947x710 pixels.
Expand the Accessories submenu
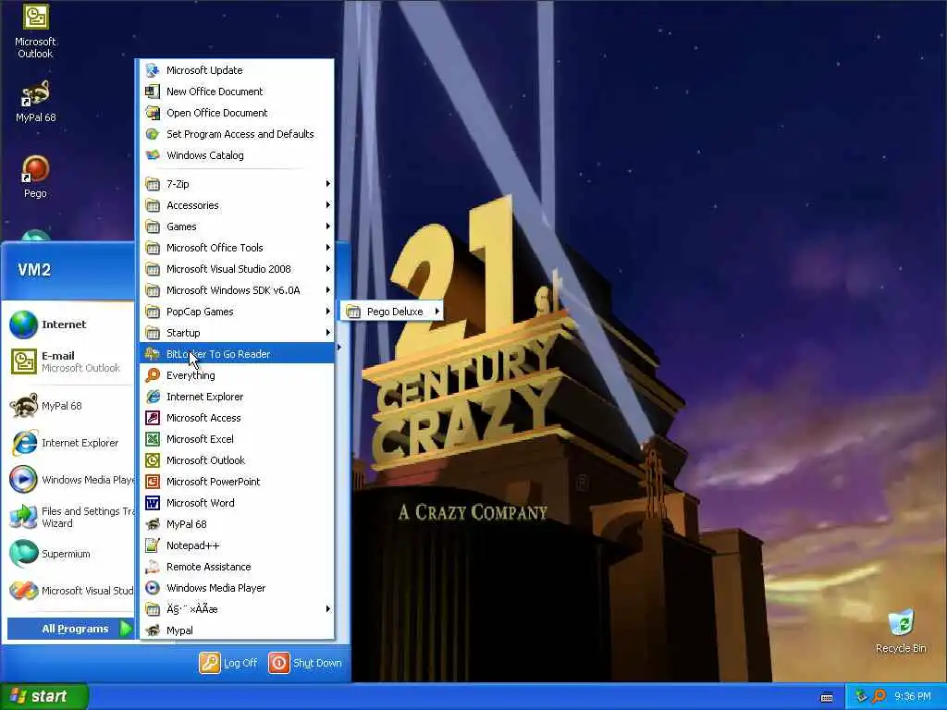238,205
